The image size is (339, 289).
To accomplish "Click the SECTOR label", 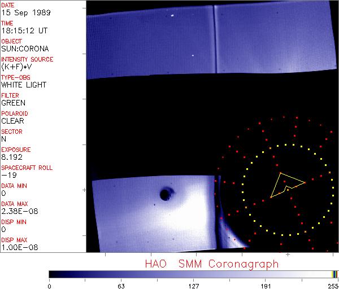I will tap(11, 132).
